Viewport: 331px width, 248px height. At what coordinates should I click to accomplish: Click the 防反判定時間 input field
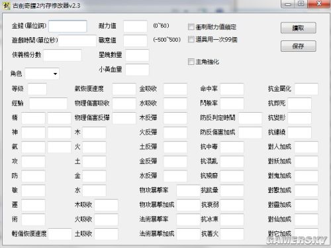pyautogui.click(x=250, y=118)
